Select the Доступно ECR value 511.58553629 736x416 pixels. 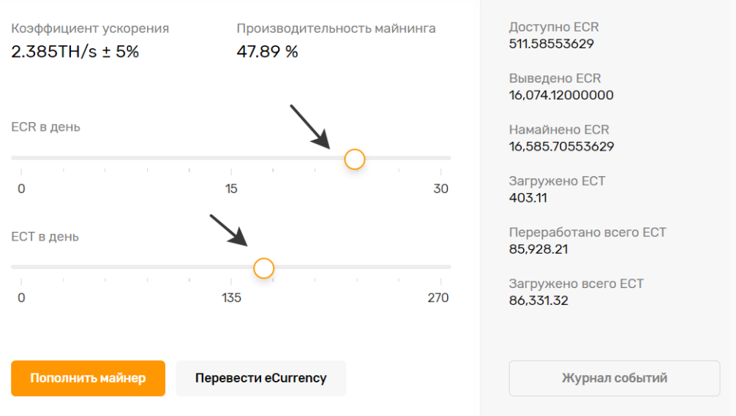click(x=552, y=44)
